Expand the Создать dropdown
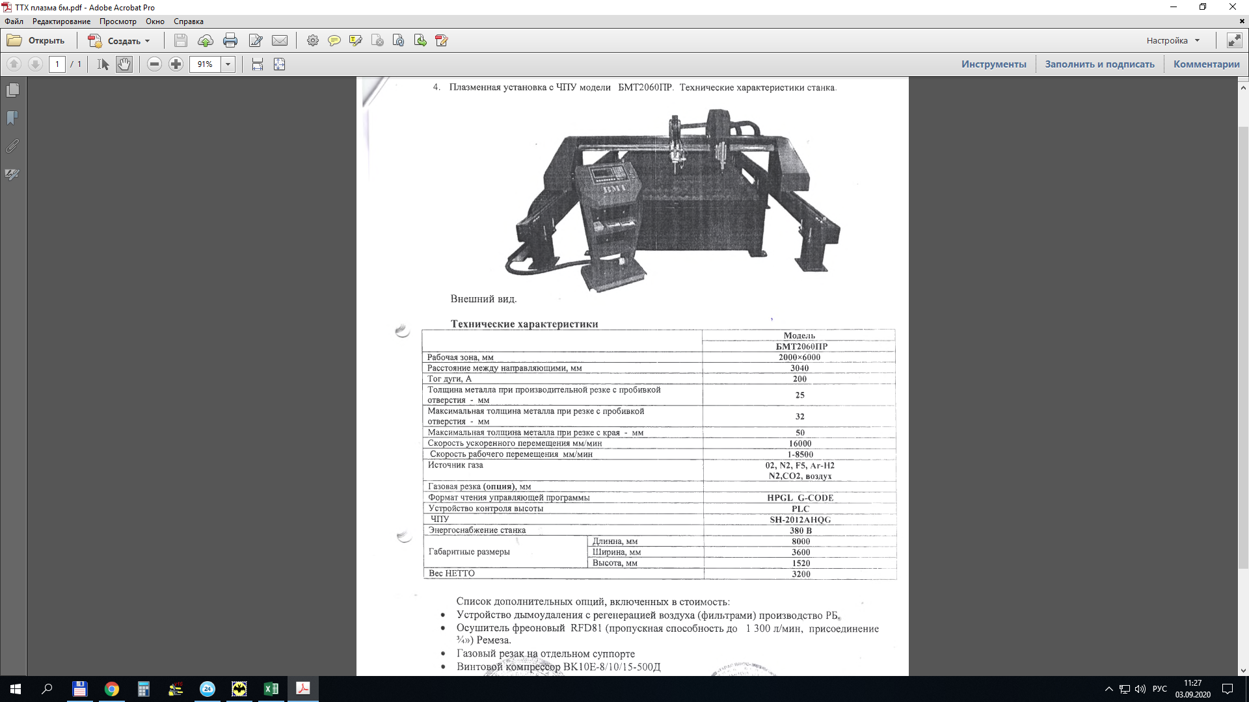1249x702 pixels. tap(148, 40)
